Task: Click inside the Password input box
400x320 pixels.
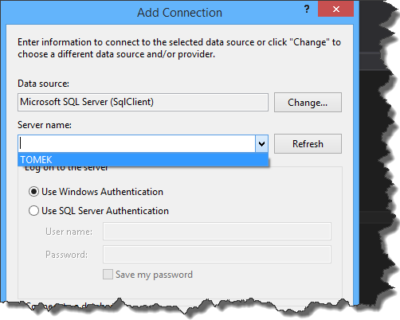Action: click(x=217, y=255)
